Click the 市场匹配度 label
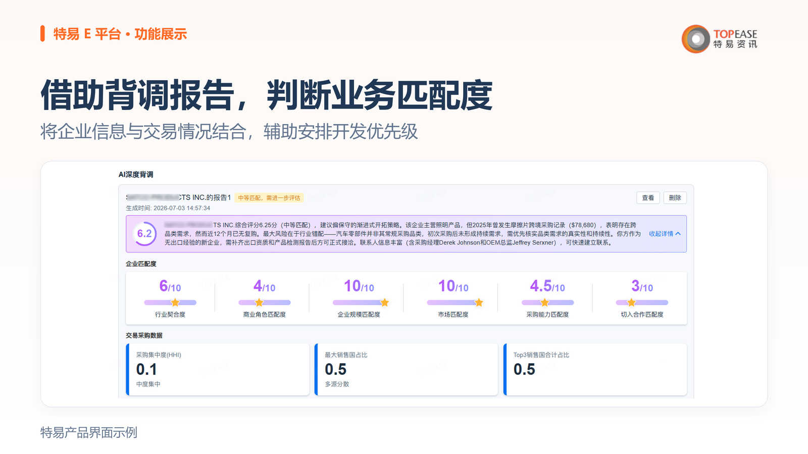Image resolution: width=808 pixels, height=454 pixels. pyautogui.click(x=453, y=314)
